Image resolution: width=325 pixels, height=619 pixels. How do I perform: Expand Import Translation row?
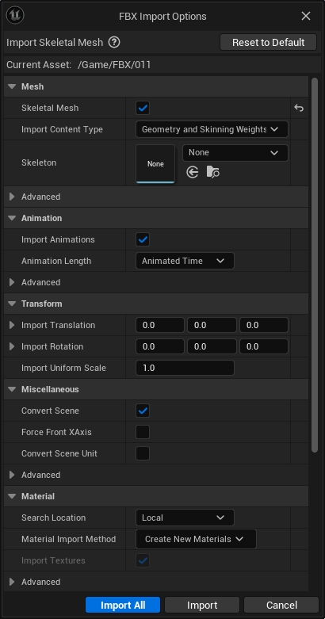[12, 325]
